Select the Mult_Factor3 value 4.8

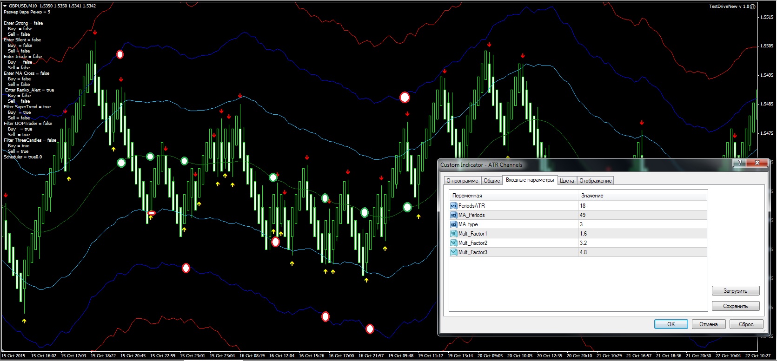click(643, 252)
